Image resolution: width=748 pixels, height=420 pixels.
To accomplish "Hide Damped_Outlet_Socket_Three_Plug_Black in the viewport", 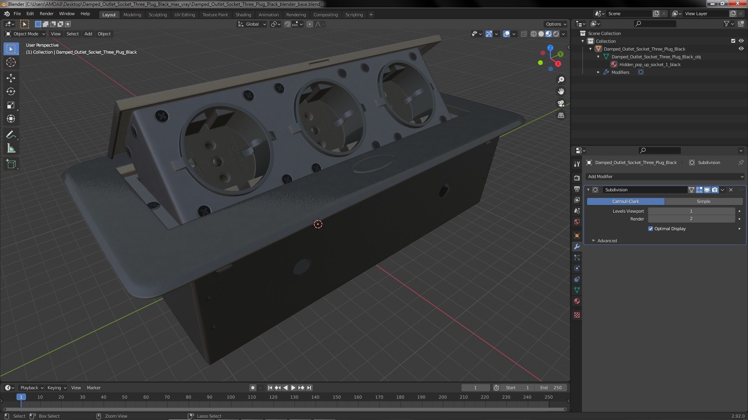I will 741,49.
